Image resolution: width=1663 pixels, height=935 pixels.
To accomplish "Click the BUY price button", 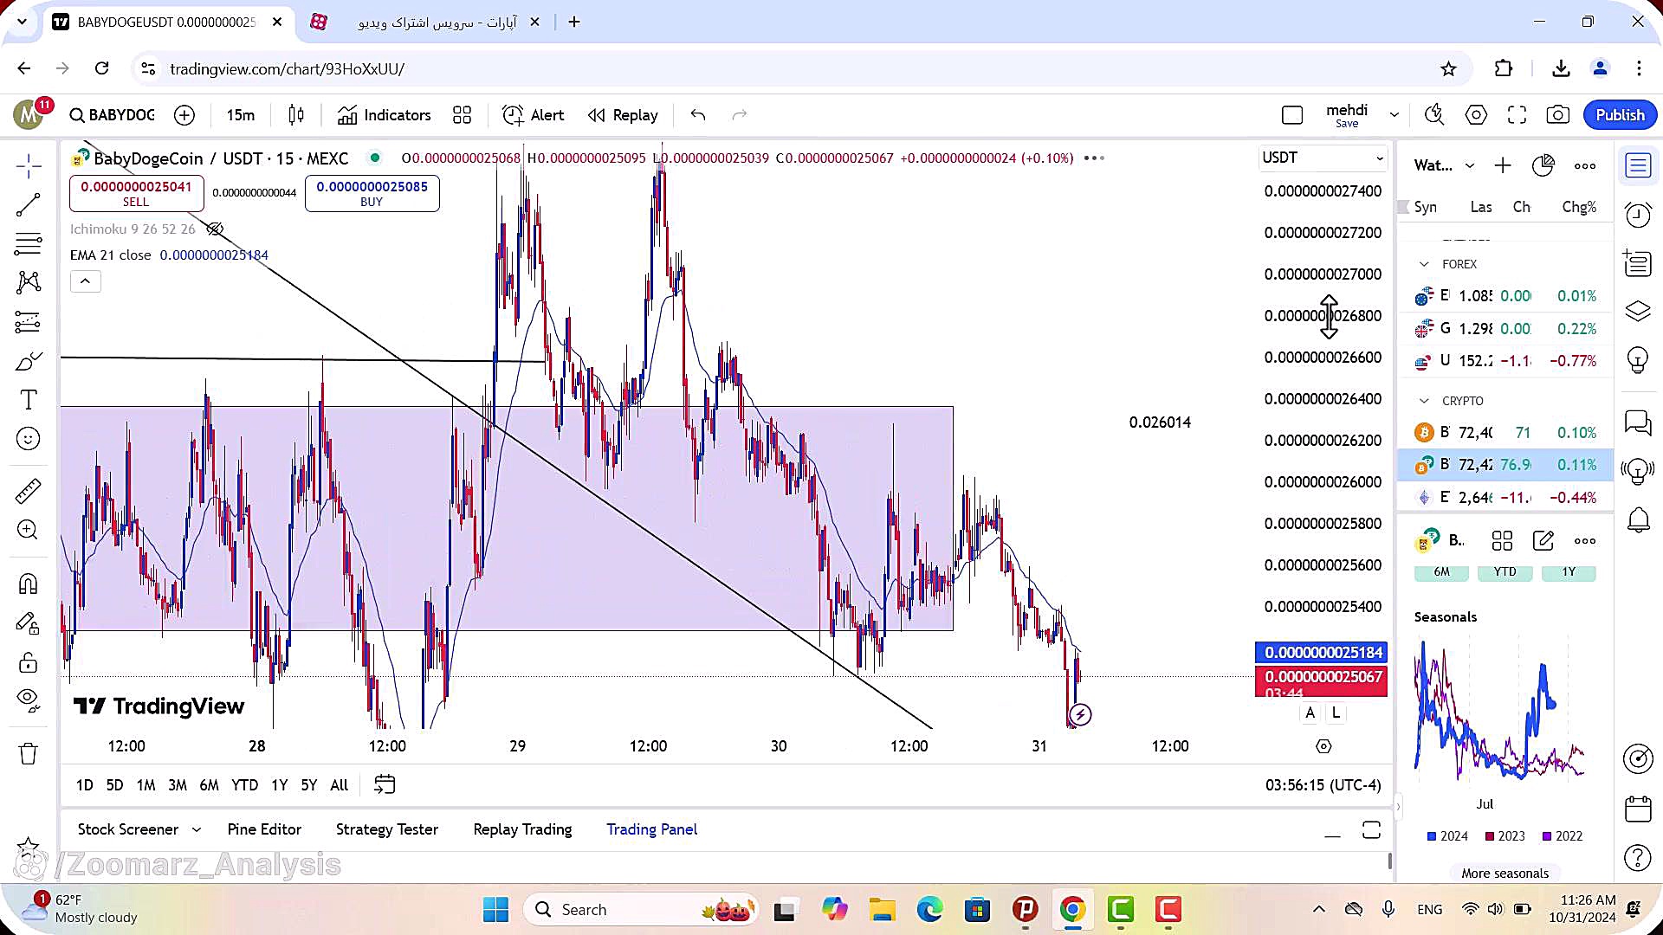I will tap(372, 193).
